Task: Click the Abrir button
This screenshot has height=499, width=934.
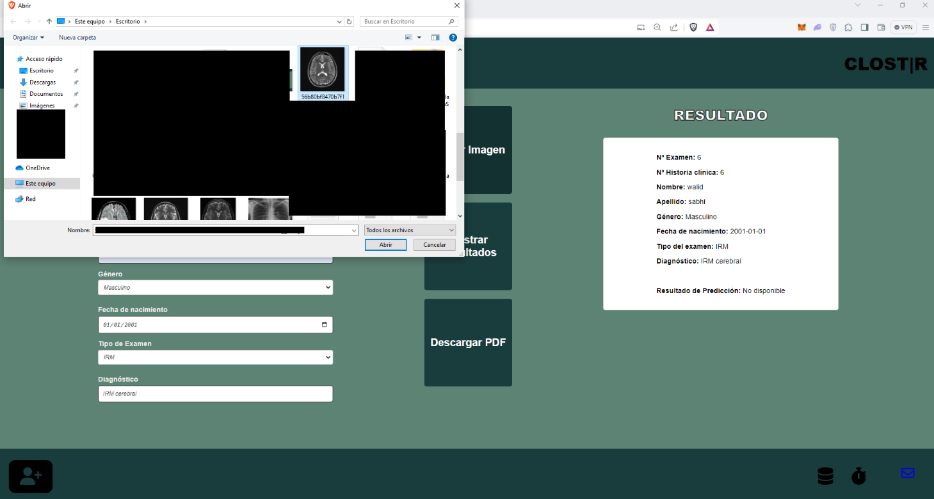Action: click(x=385, y=244)
